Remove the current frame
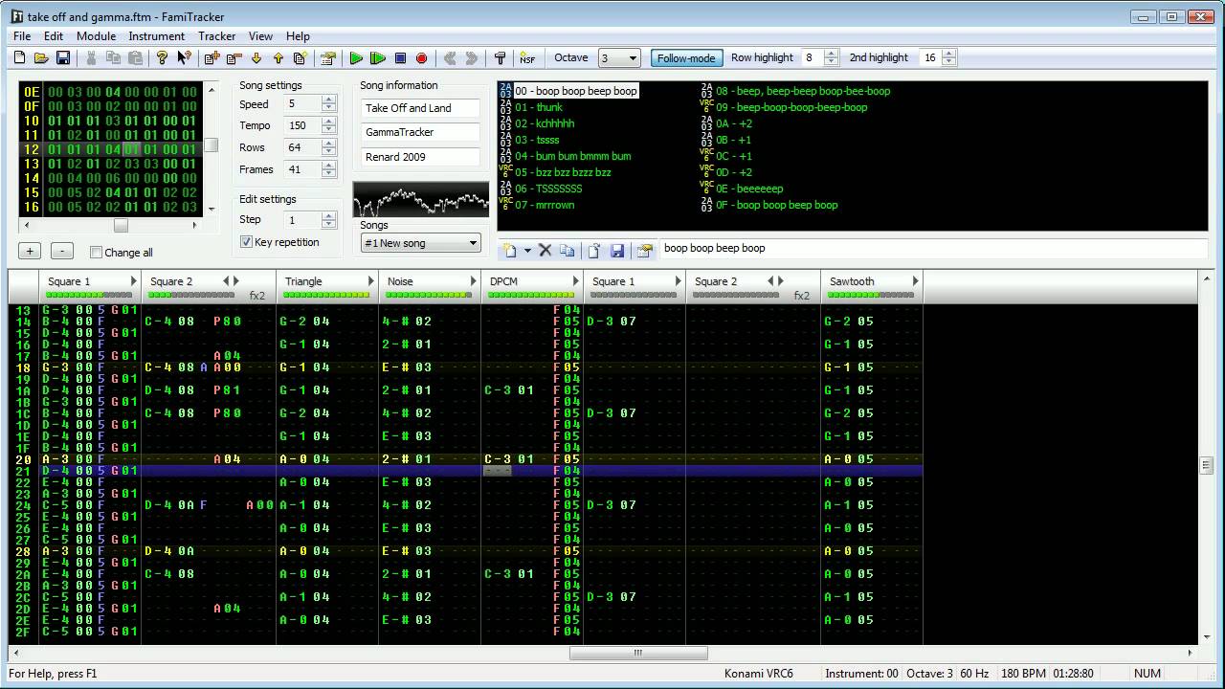The width and height of the screenshot is (1225, 689). [x=234, y=58]
